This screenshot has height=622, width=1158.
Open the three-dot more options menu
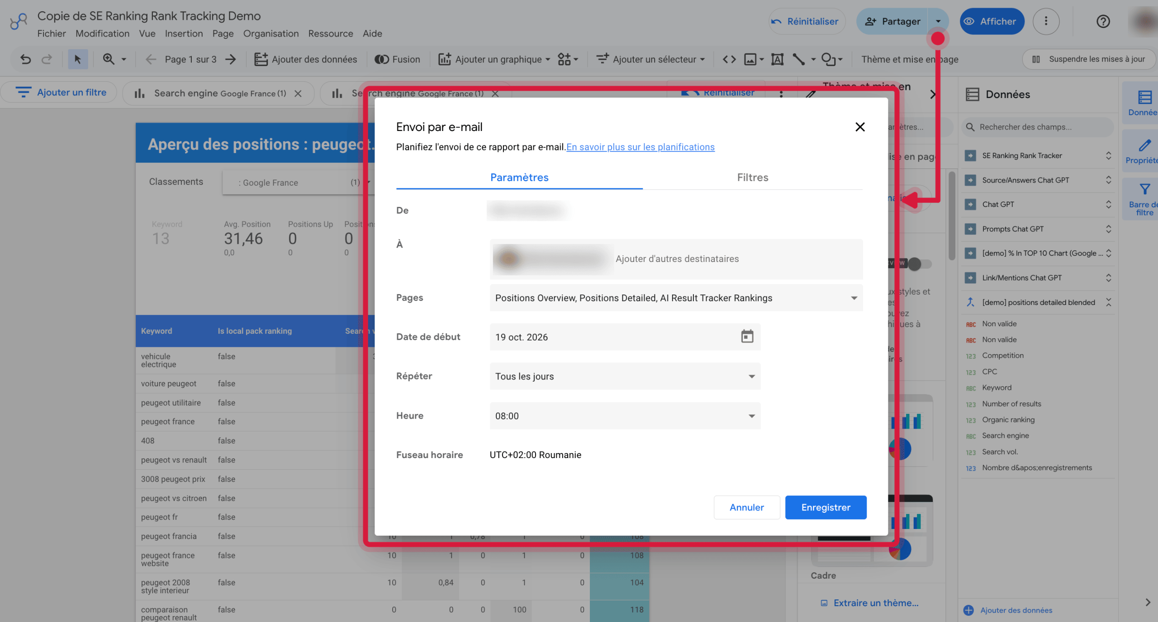pos(1046,21)
